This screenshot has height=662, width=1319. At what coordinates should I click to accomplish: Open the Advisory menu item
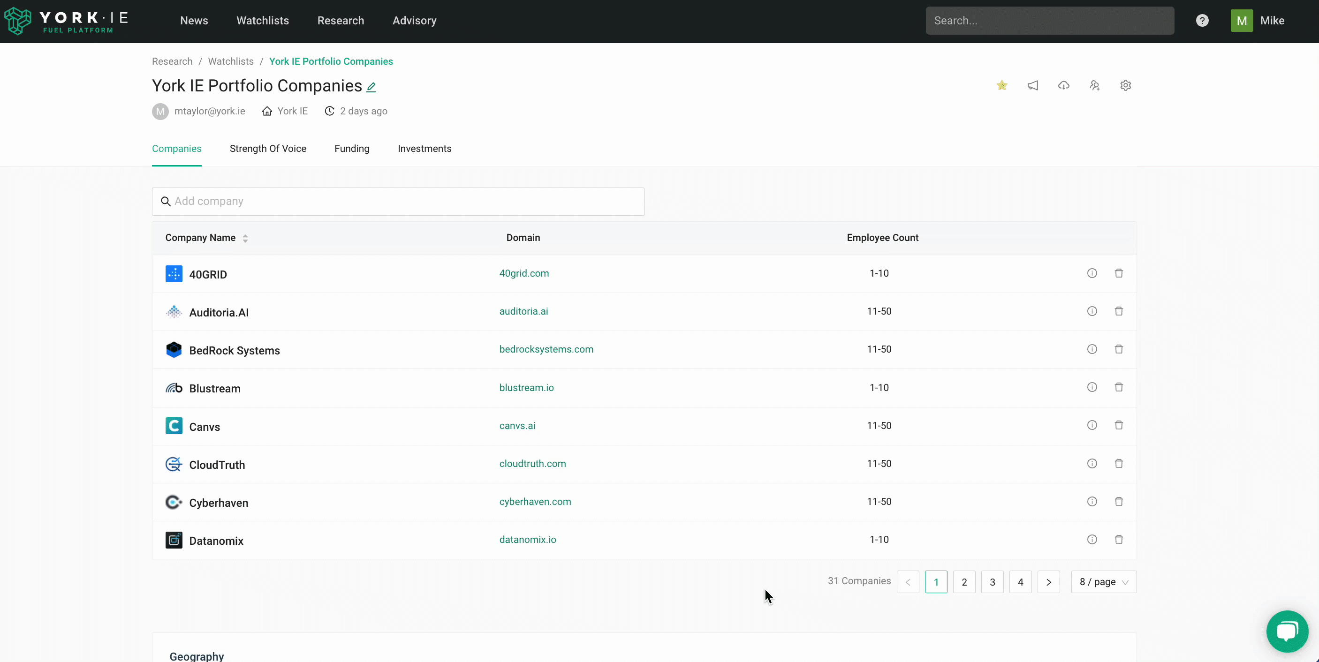point(414,21)
